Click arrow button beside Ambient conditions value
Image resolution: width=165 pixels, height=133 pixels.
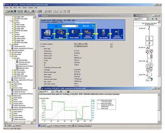[111, 44]
